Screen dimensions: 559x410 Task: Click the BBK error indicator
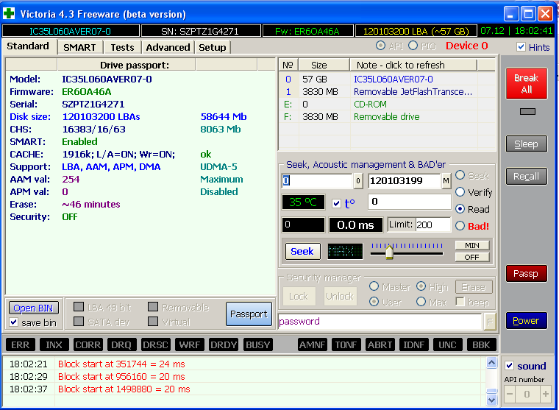[x=481, y=345]
